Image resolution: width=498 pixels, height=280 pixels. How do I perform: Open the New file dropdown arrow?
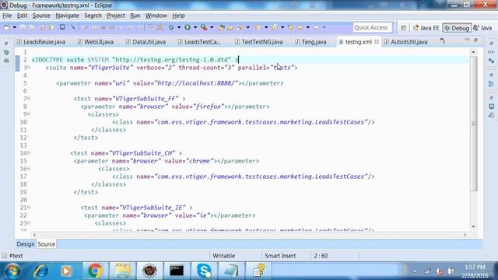tap(15, 28)
